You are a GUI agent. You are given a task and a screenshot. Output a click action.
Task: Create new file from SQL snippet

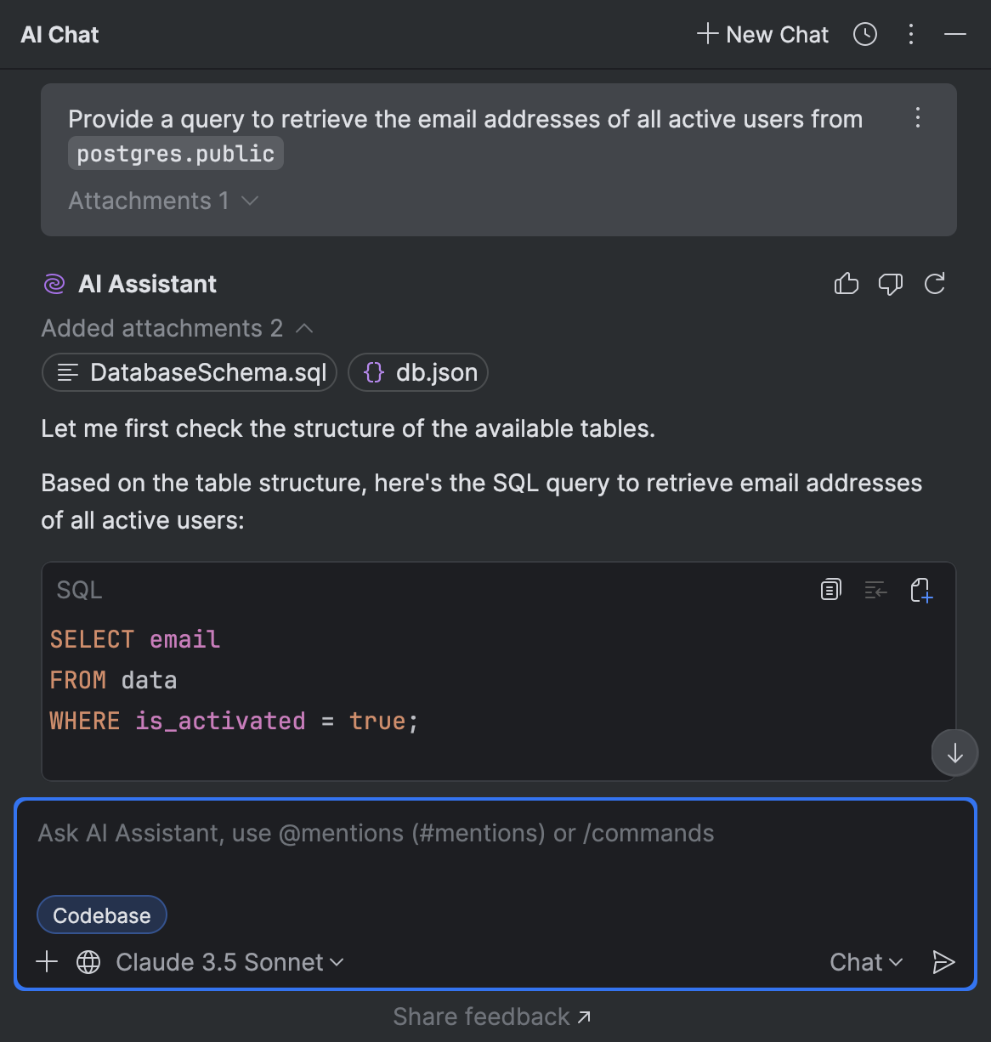pyautogui.click(x=921, y=589)
